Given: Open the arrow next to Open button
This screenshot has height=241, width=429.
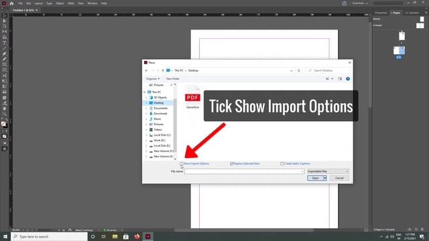Looking at the screenshot, I should tap(325, 178).
